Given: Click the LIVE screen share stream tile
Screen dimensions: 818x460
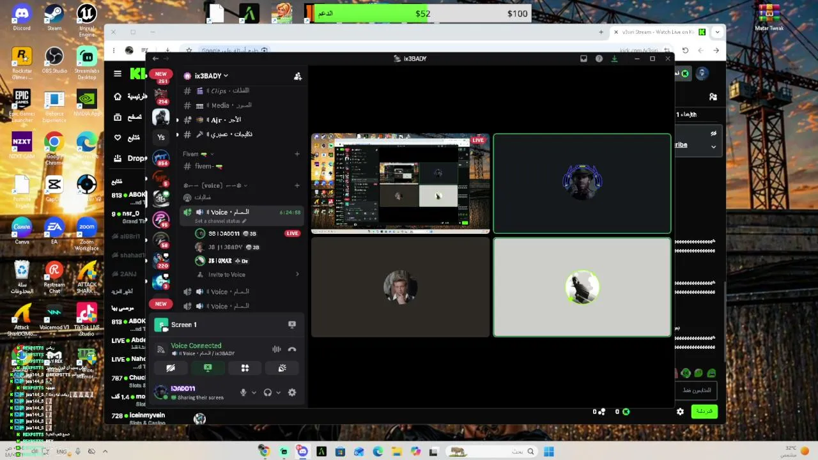Looking at the screenshot, I should pyautogui.click(x=400, y=183).
